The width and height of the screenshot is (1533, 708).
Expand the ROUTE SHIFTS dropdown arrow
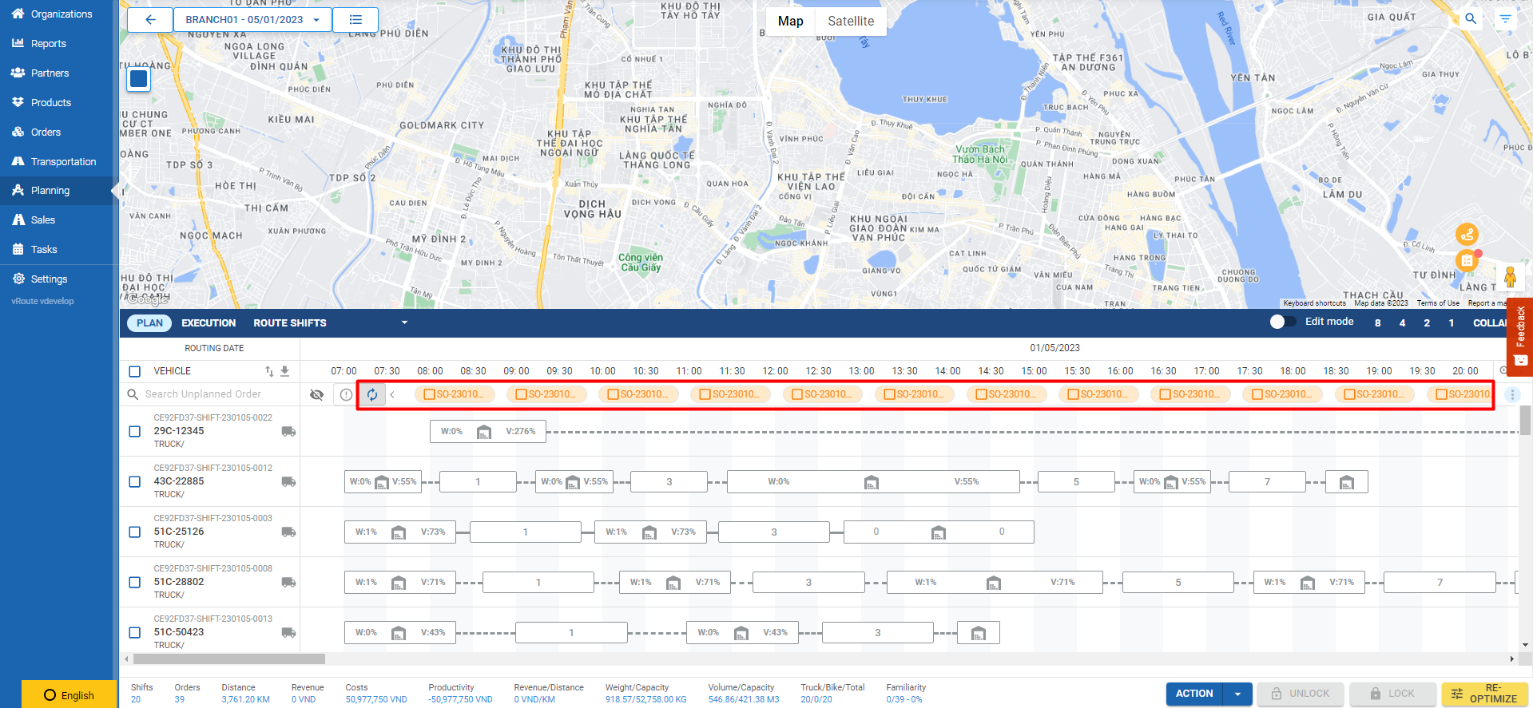click(404, 322)
